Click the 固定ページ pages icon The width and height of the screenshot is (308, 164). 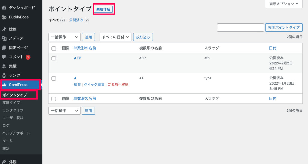(4, 48)
